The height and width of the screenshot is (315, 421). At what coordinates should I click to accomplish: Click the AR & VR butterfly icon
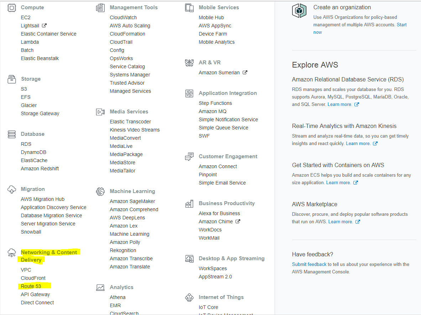[189, 63]
